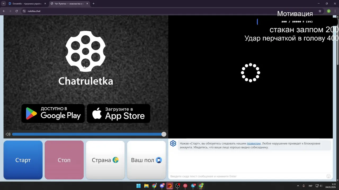Screen dimensions: 339x190
Task: Click the '200 / 25000 ₴ (1%)' progress text
Action: click(297, 22)
